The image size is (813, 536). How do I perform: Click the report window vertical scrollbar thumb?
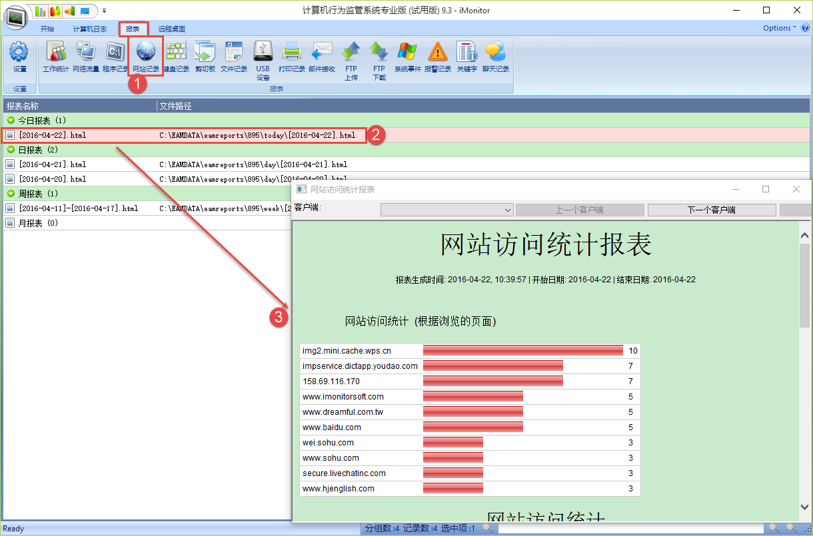(x=804, y=285)
